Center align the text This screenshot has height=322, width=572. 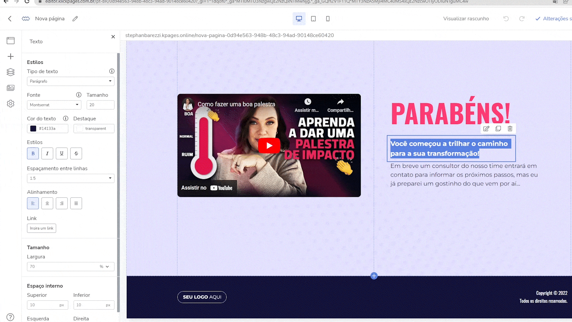pyautogui.click(x=47, y=203)
